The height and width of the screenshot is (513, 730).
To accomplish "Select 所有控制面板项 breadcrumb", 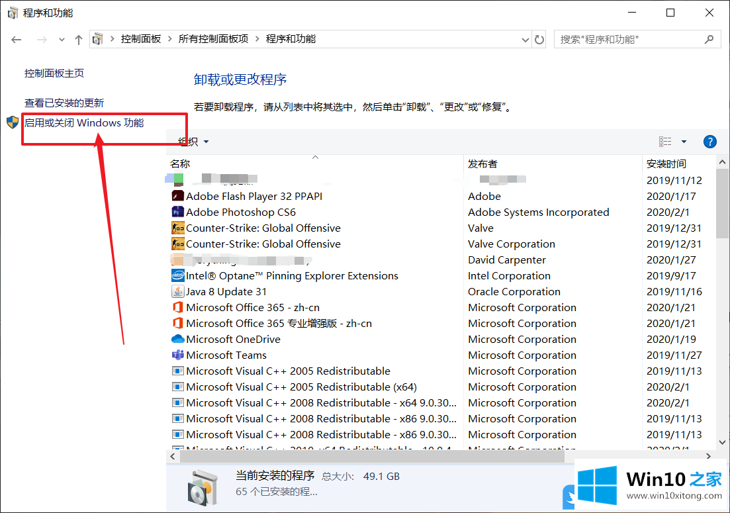I will [x=213, y=39].
